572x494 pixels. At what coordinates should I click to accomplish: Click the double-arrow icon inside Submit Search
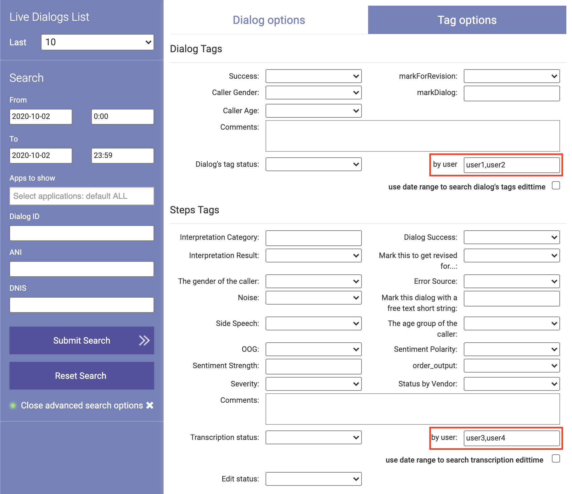click(144, 340)
